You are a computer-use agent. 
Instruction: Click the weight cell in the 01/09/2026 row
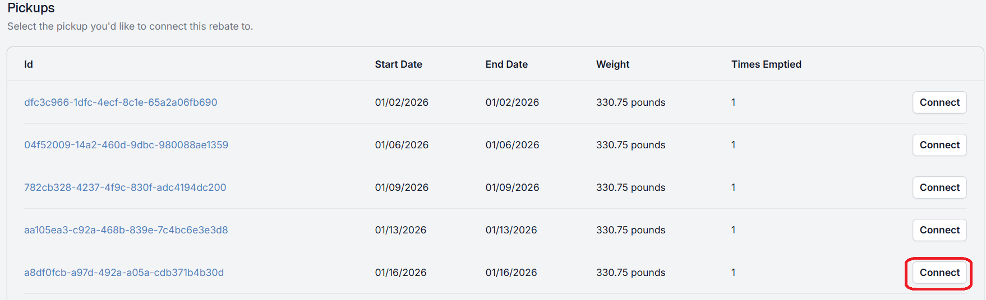(630, 187)
